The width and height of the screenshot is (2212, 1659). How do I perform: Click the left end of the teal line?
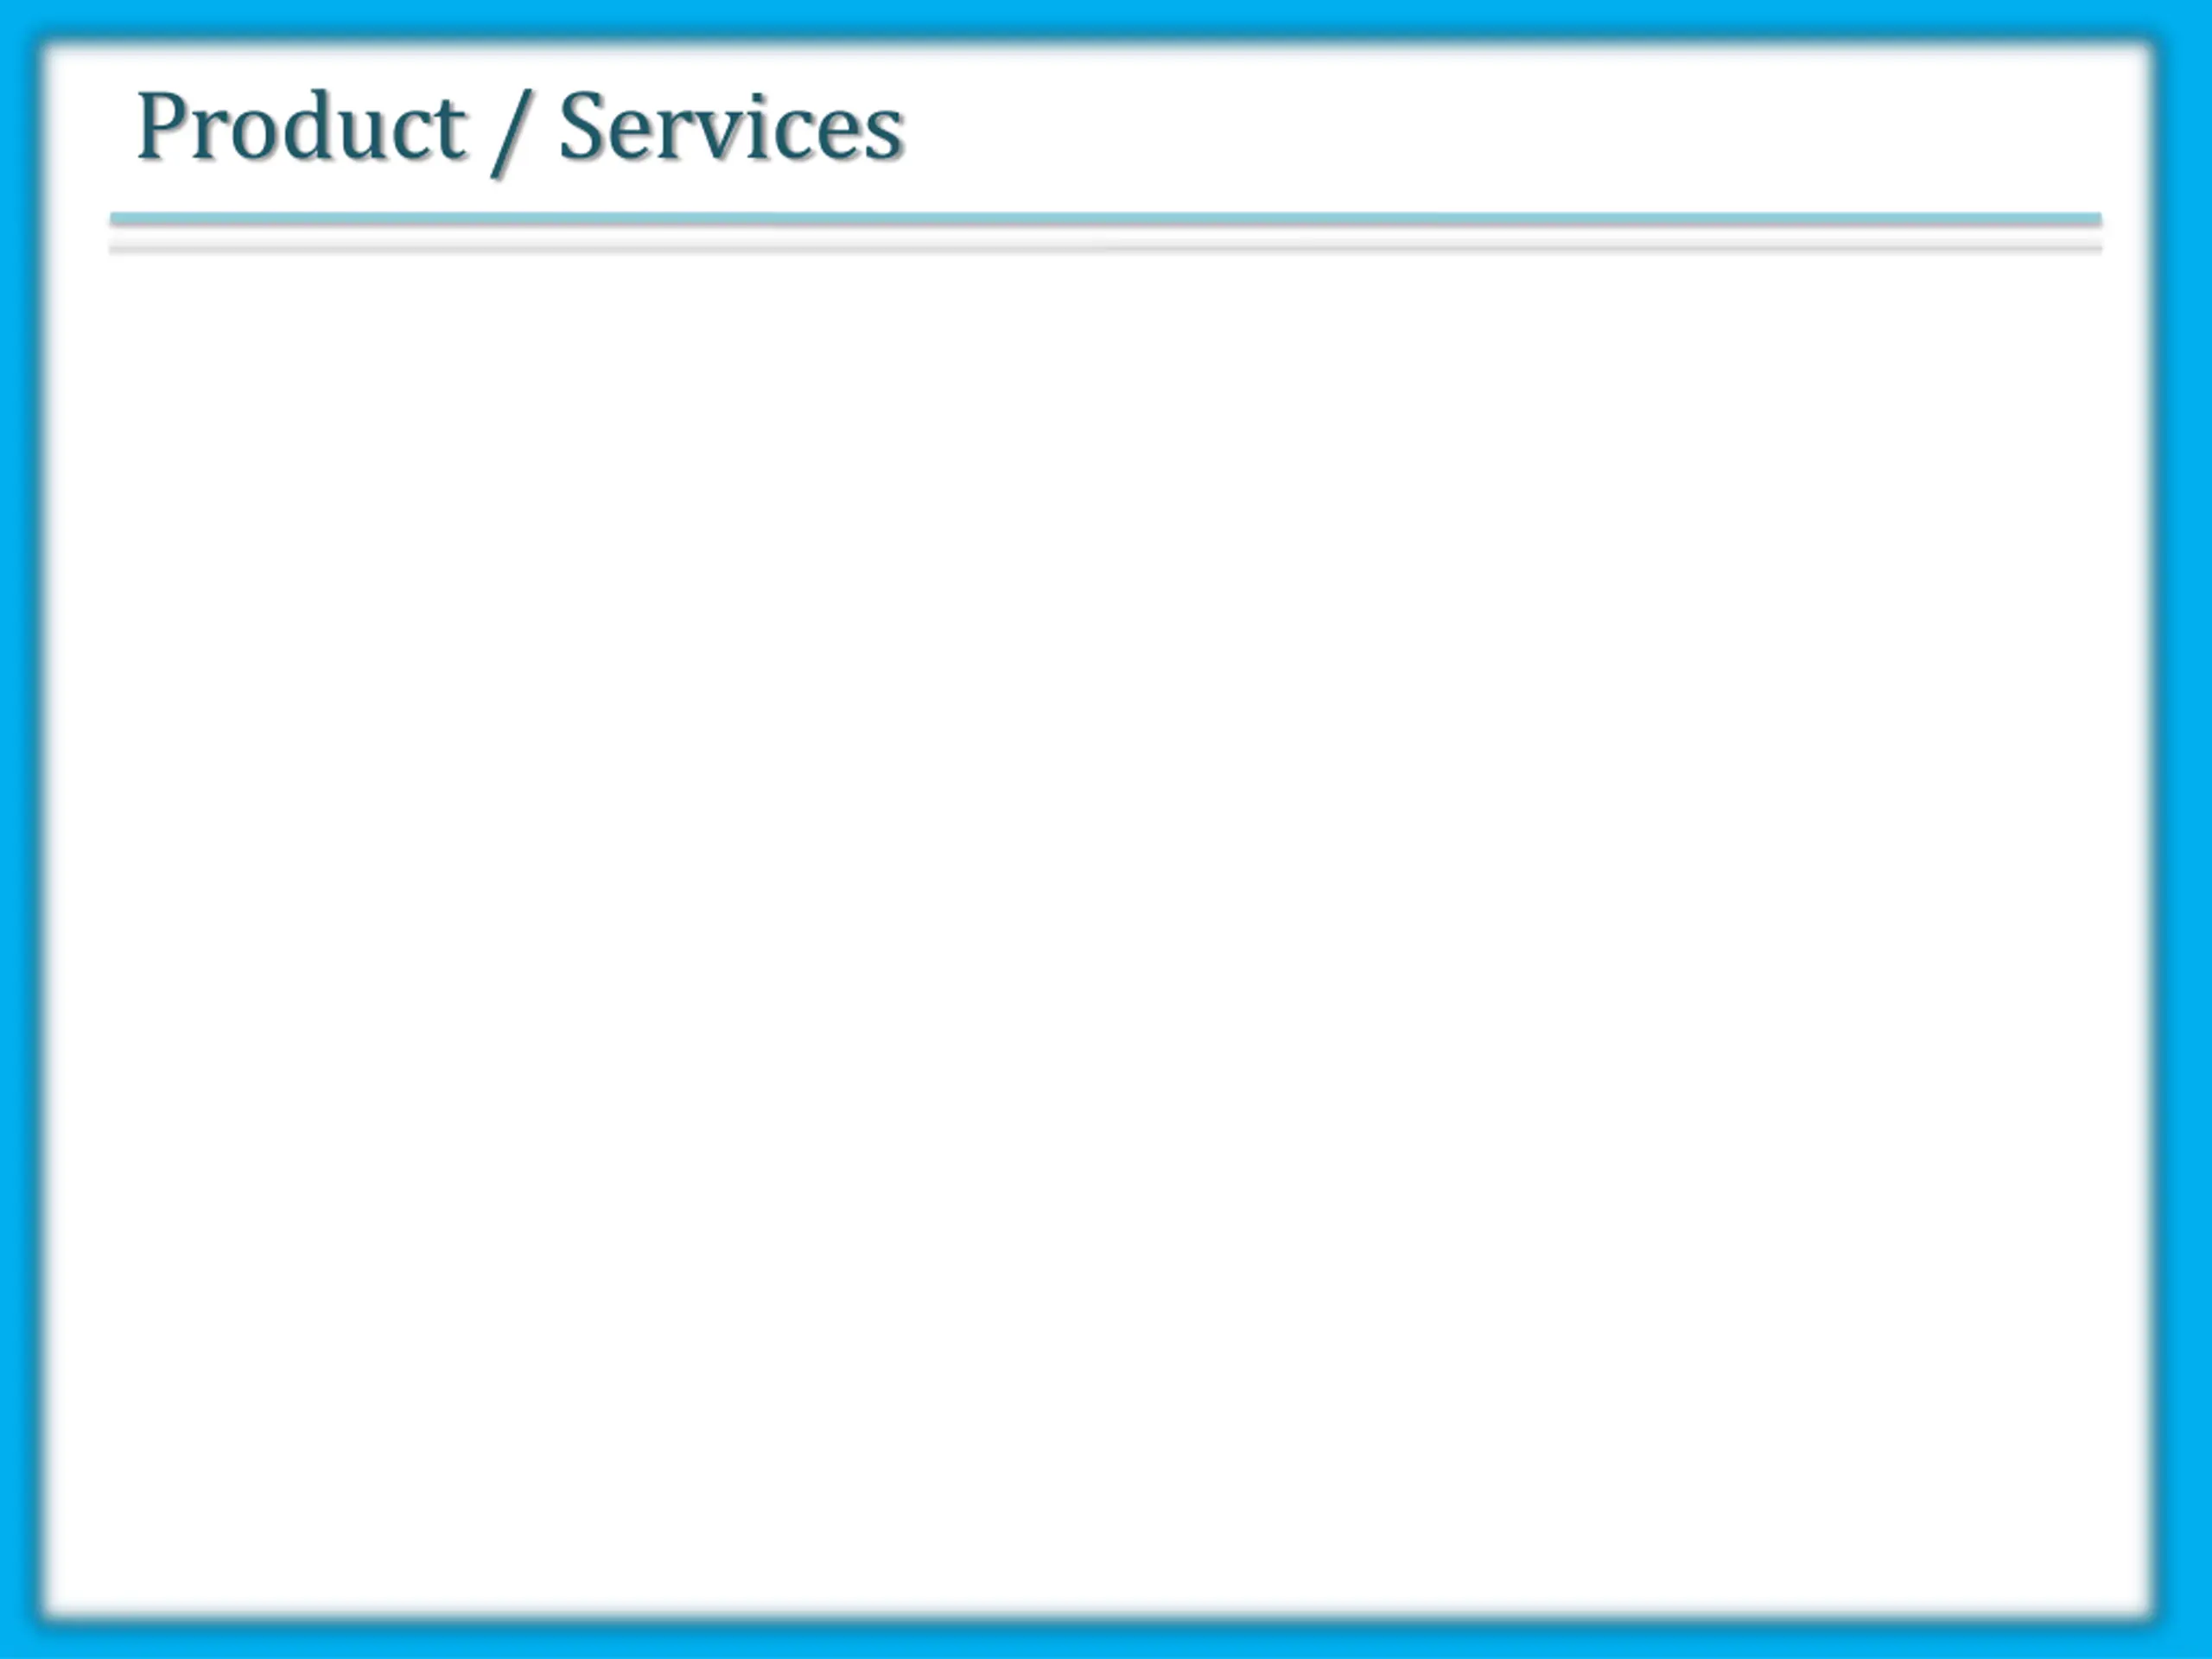pos(118,219)
